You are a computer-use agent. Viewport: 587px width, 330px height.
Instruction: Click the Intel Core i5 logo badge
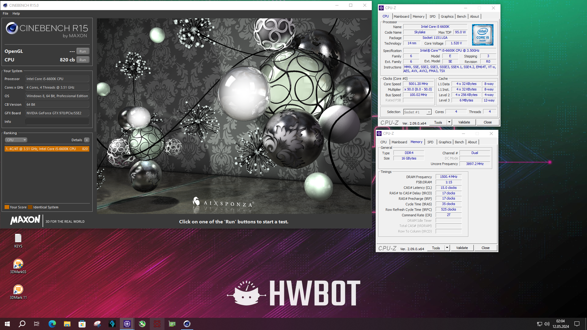pos(482,35)
